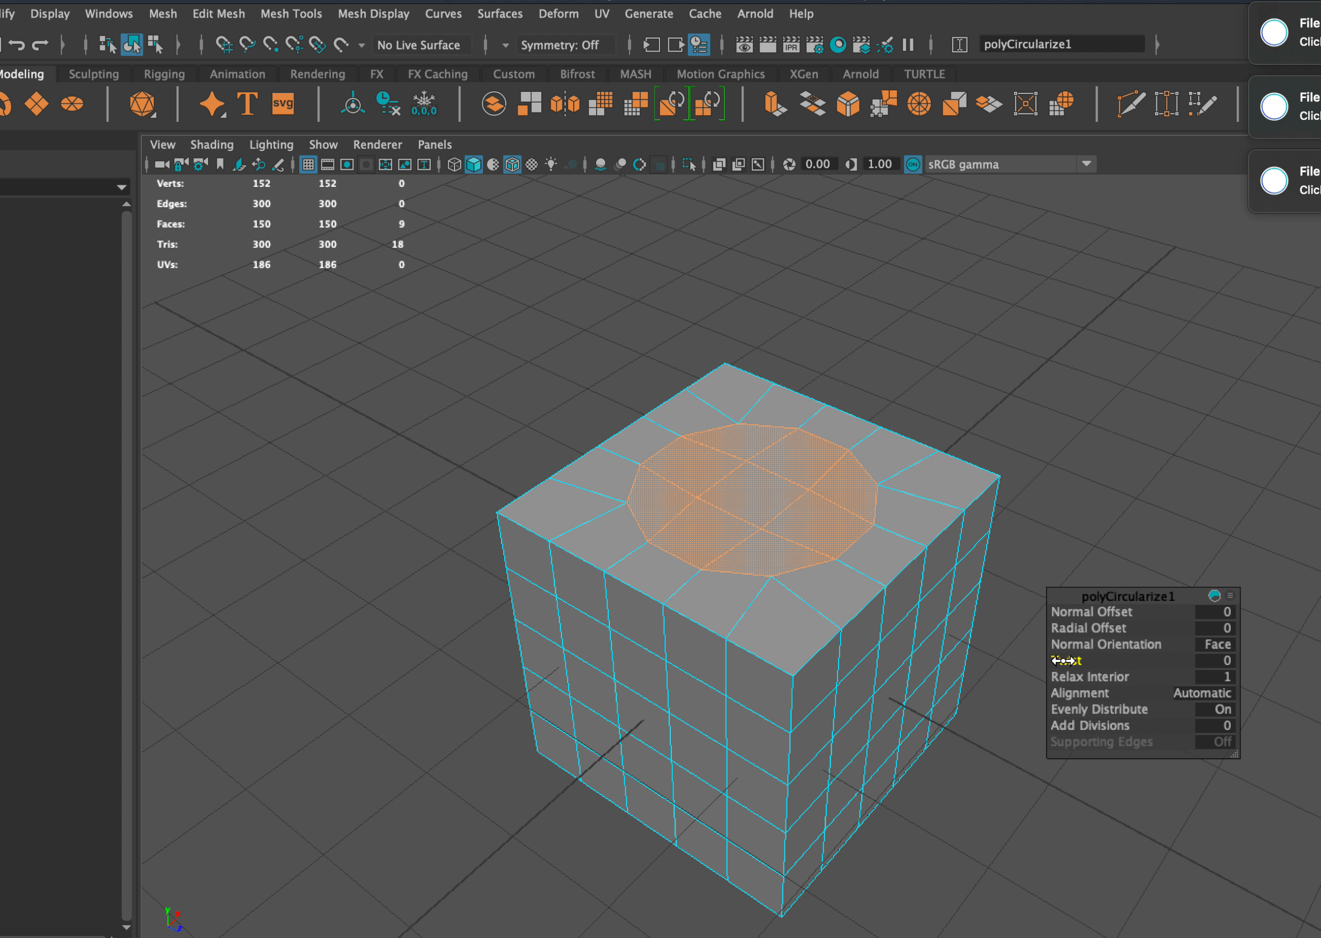Click the Bevel shelf icon
The height and width of the screenshot is (938, 1321).
pos(848,104)
